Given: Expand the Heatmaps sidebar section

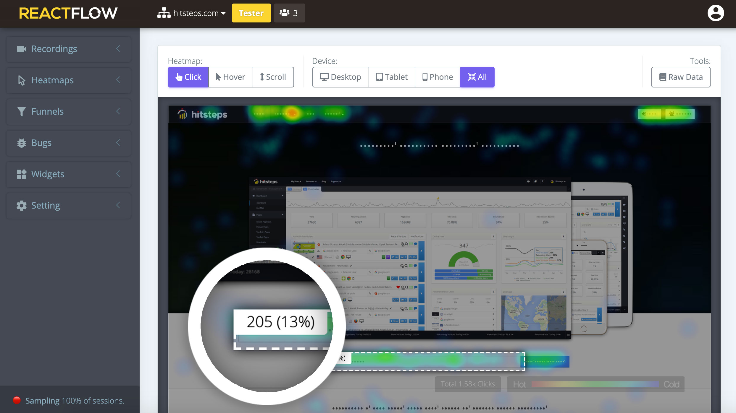Looking at the screenshot, I should 68,80.
